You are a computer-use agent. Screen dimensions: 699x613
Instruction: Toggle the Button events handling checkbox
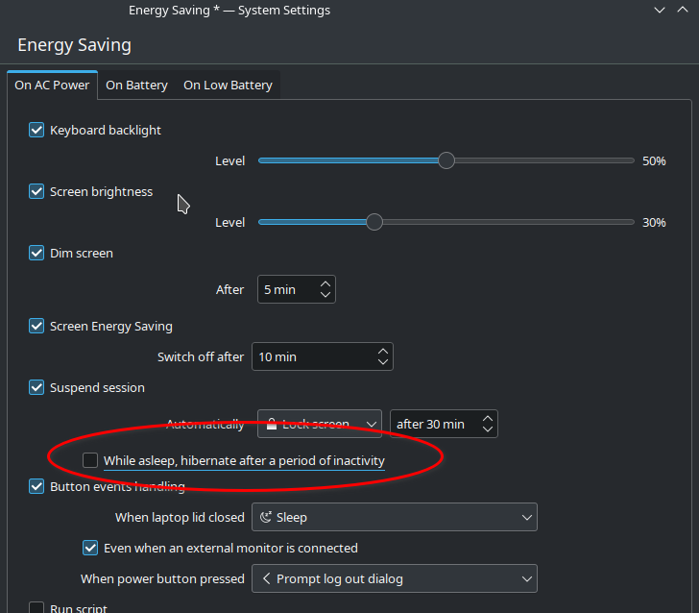(x=36, y=486)
